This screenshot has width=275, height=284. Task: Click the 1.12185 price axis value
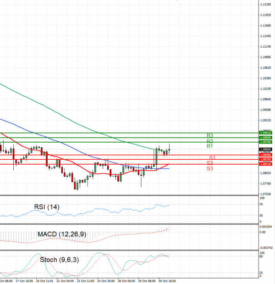[x=265, y=4]
